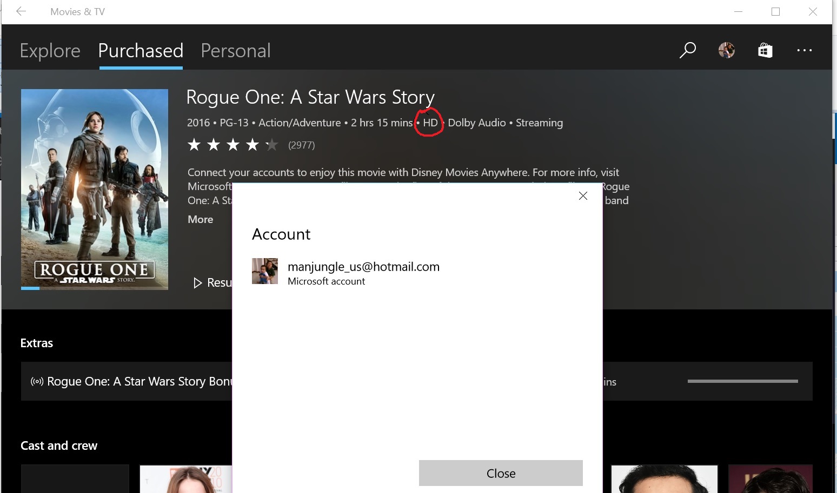The width and height of the screenshot is (837, 493).
Task: Open the user profile avatar in header
Action: pos(726,50)
